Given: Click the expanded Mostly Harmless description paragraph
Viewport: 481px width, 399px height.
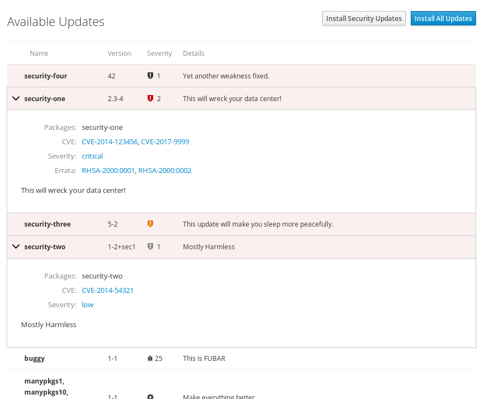Looking at the screenshot, I should [49, 324].
